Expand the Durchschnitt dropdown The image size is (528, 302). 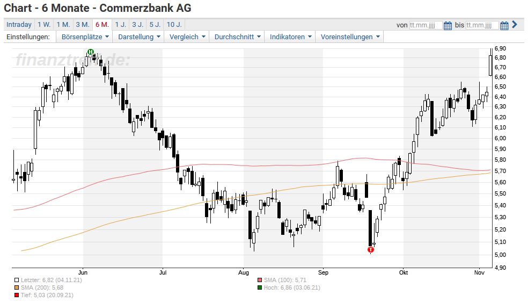pyautogui.click(x=237, y=37)
